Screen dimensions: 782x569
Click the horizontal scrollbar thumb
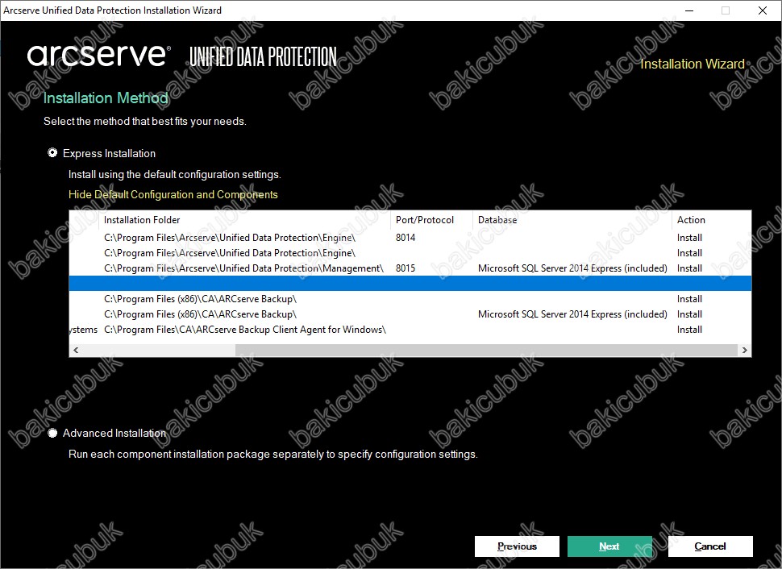[x=486, y=350]
